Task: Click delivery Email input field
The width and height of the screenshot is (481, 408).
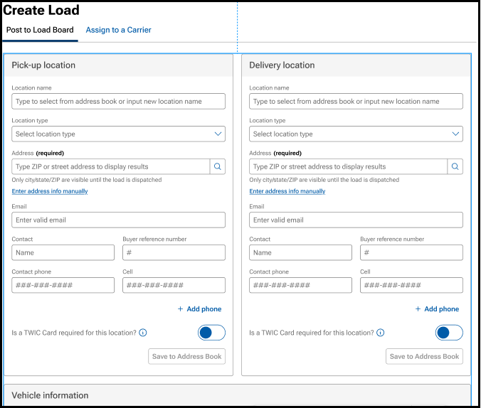Action: click(x=356, y=220)
